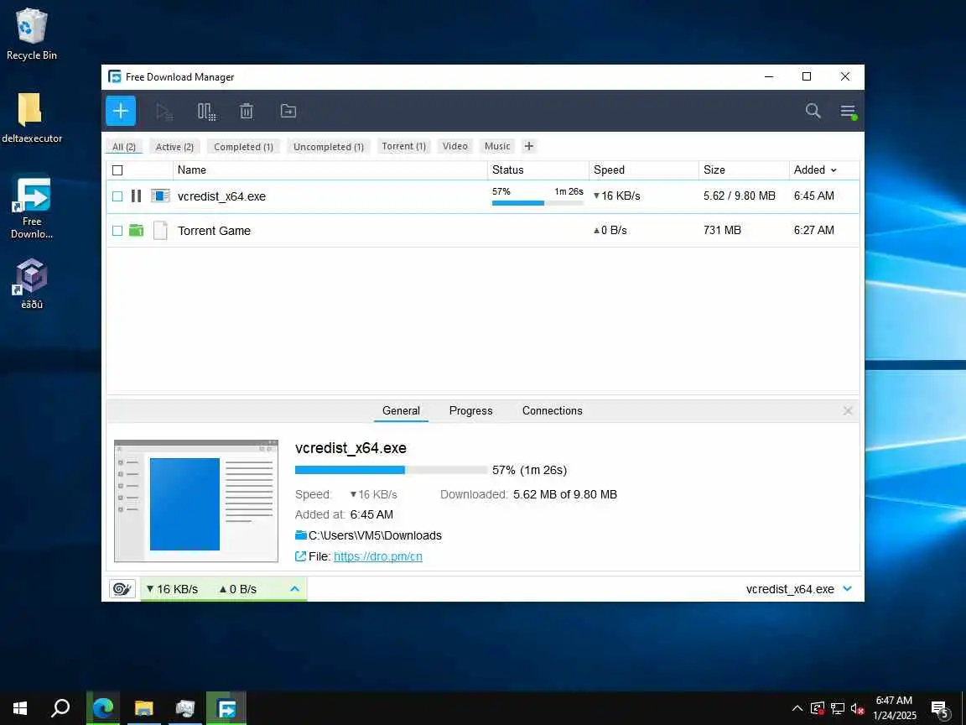This screenshot has width=966, height=725.
Task: Switch to the Connections details tab
Action: click(x=552, y=410)
